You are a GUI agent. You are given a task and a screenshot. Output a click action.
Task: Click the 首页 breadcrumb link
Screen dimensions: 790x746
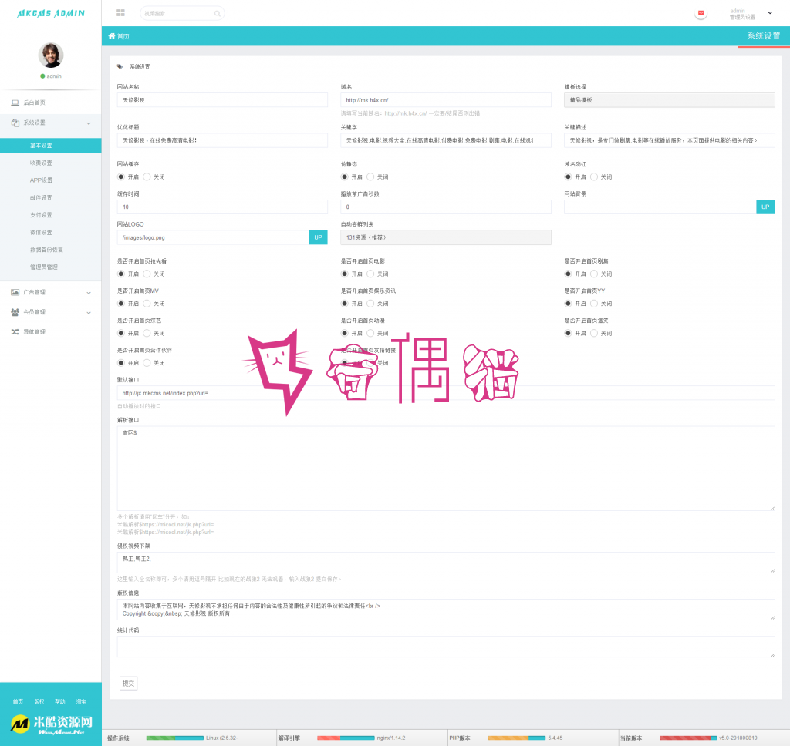(123, 36)
